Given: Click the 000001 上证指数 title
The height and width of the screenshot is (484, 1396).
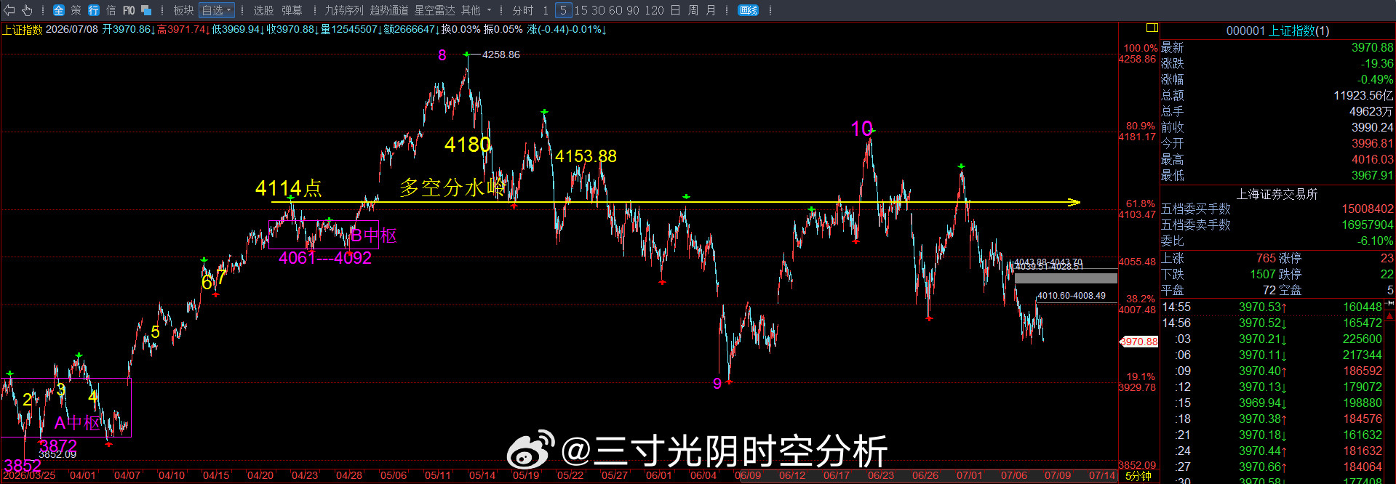Looking at the screenshot, I should 1277,31.
